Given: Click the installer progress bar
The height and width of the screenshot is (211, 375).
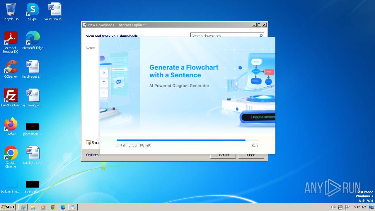Looking at the screenshot, I should tap(187, 140).
